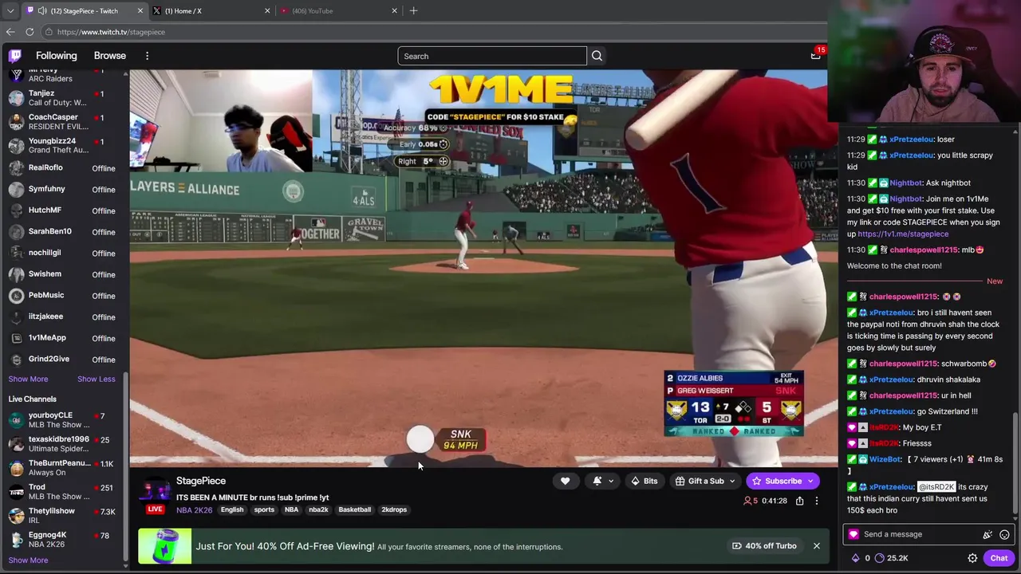Open the 1v1.me/stagepiece chat link
1021x574 pixels.
click(903, 234)
